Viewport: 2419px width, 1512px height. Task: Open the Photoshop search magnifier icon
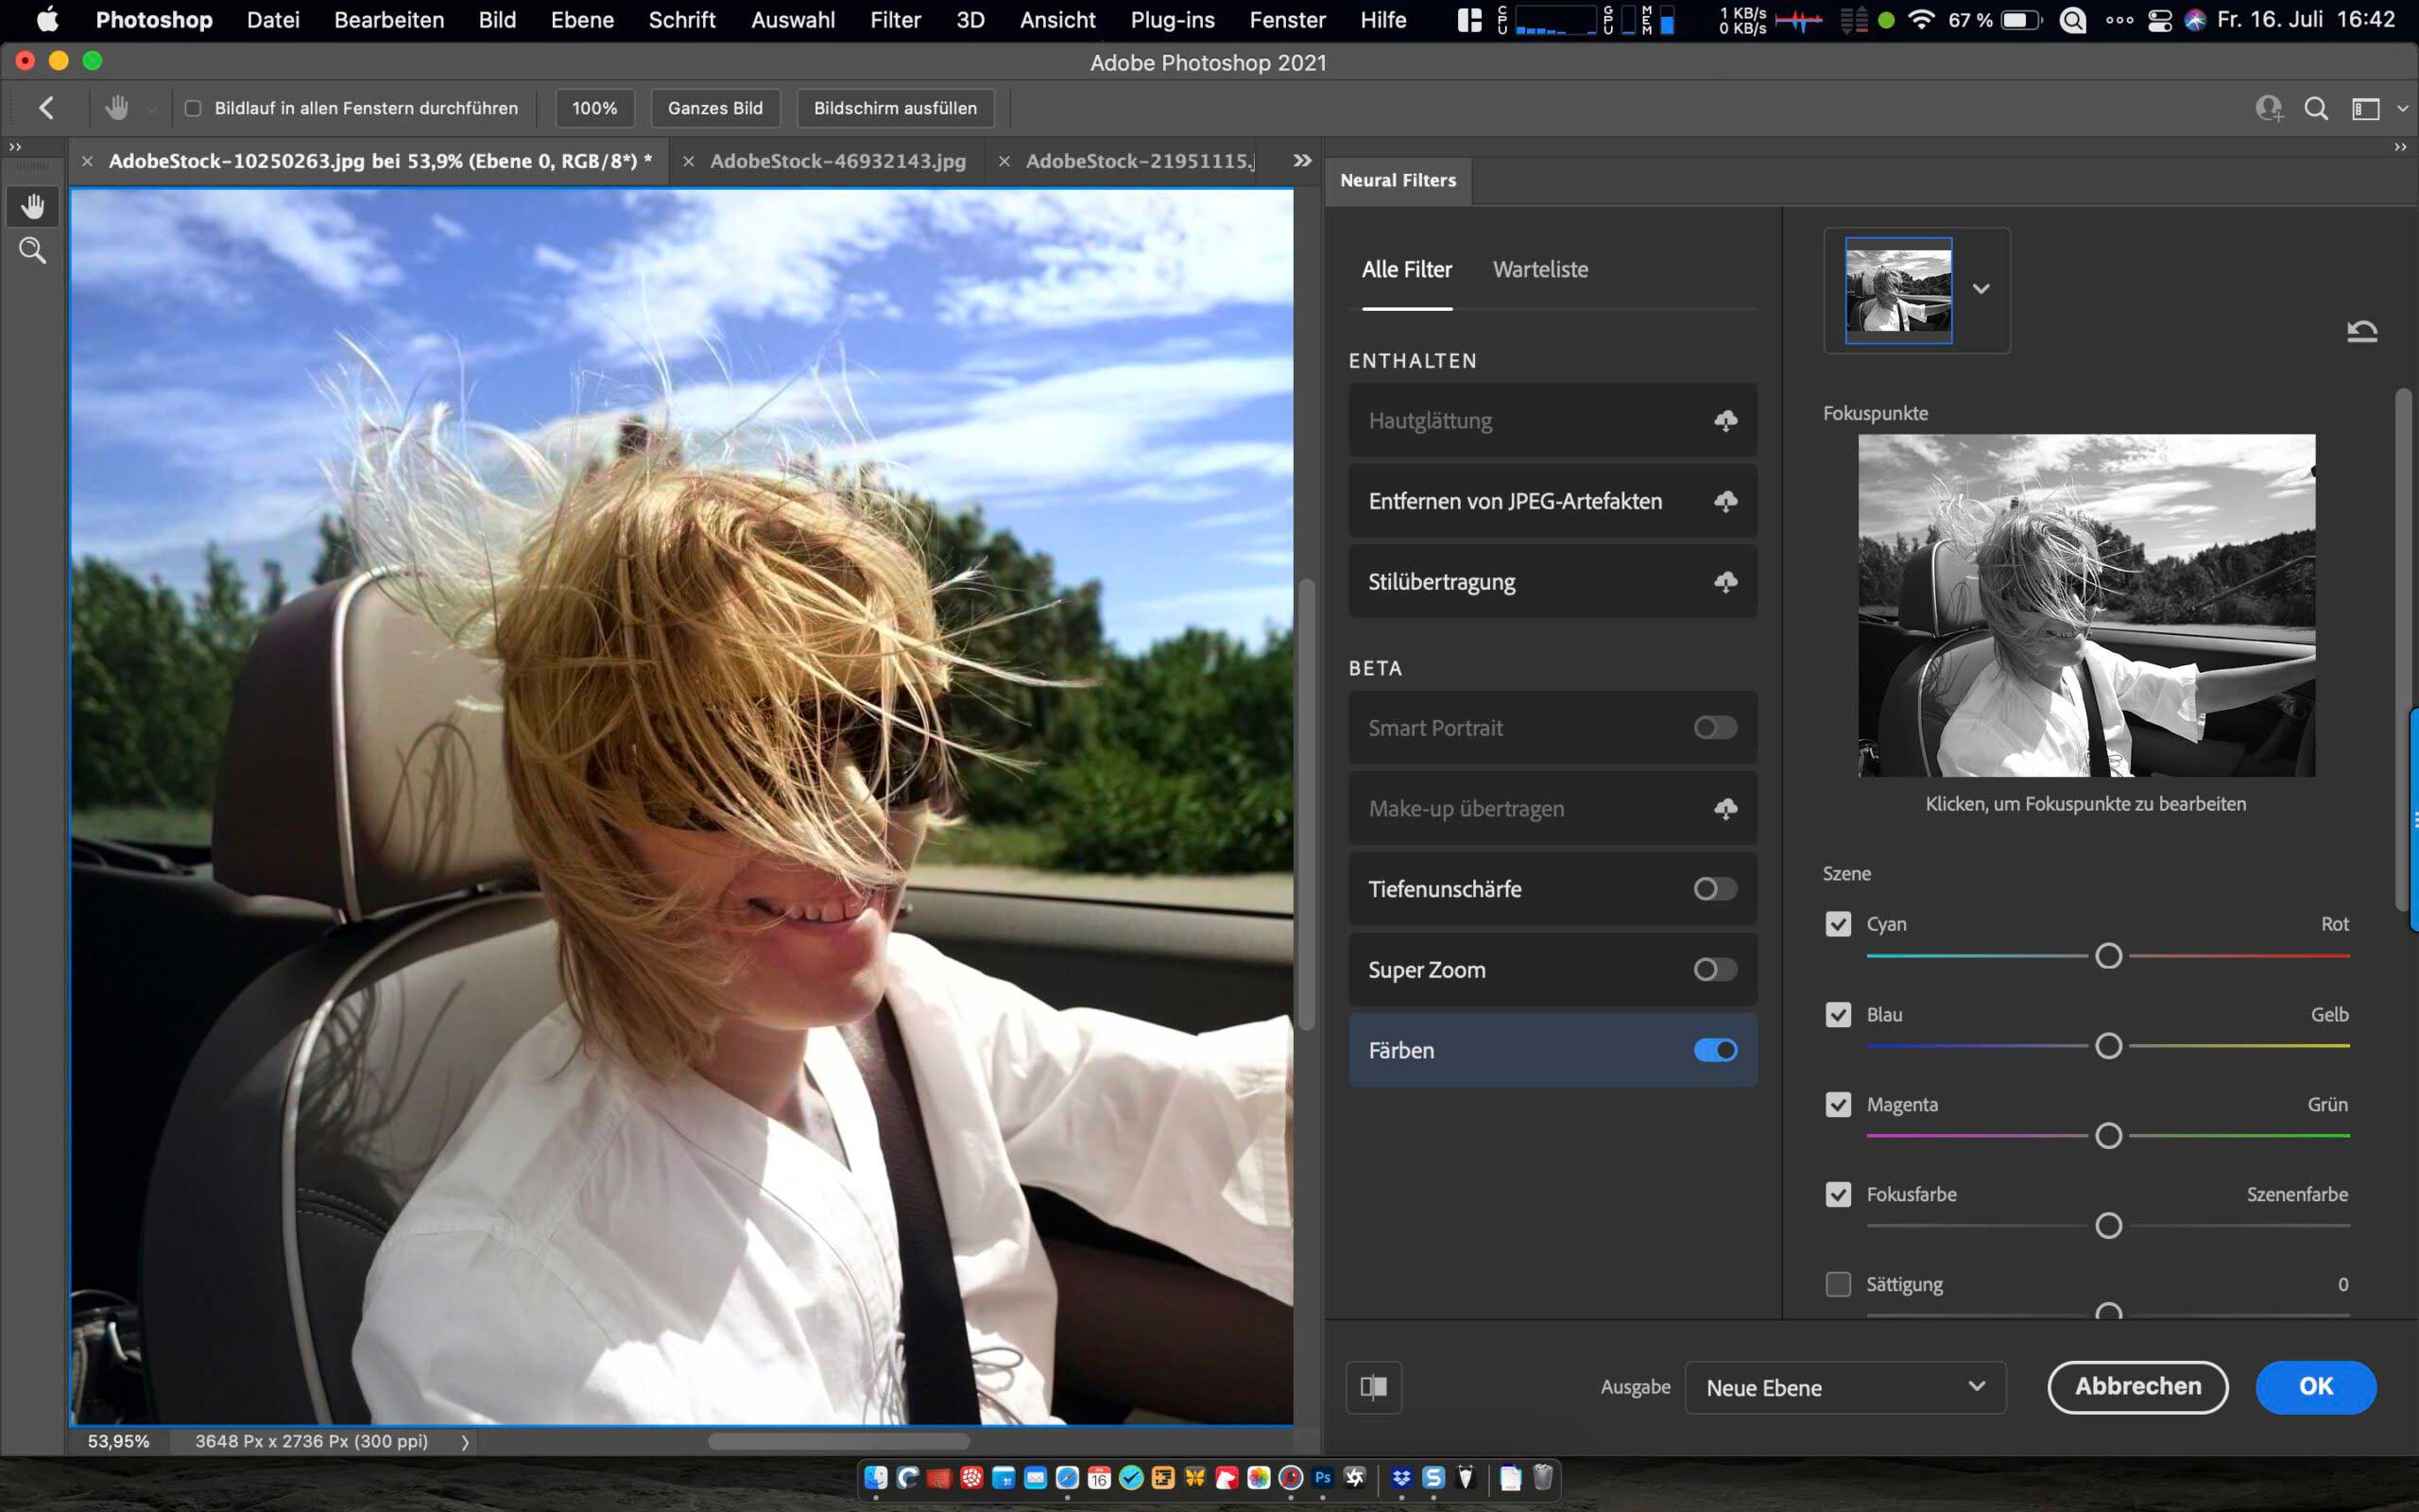pos(2315,108)
